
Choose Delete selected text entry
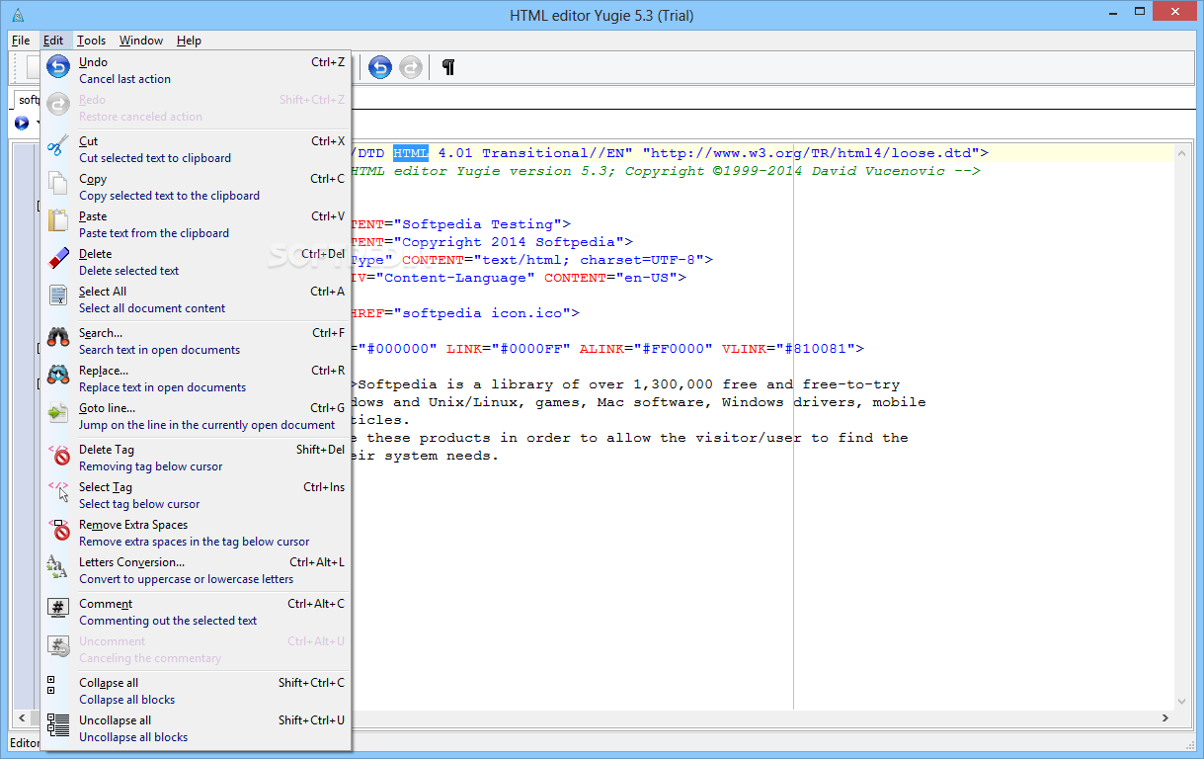click(197, 262)
